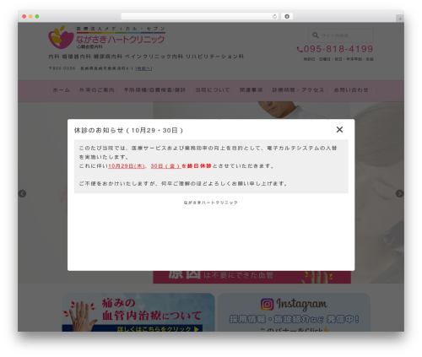Open the お問い合わせ menu item
The image size is (422, 357).
pos(351,90)
